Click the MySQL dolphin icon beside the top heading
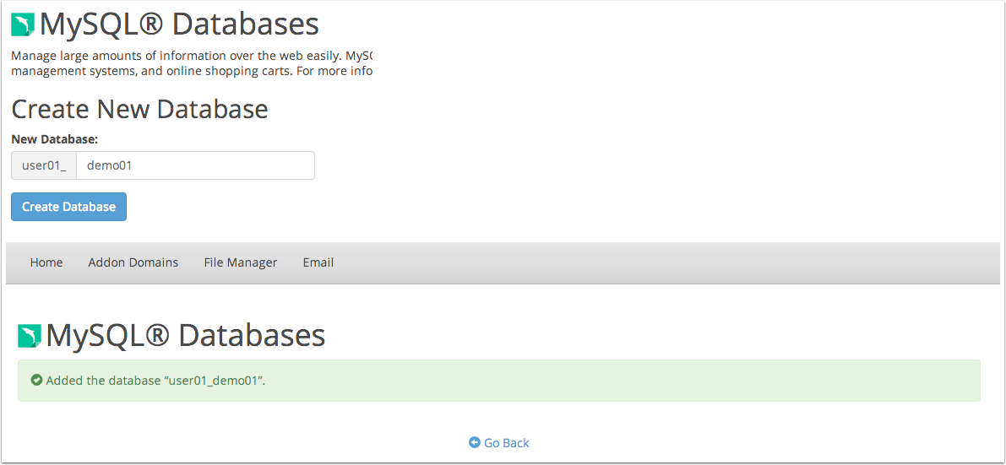This screenshot has height=465, width=1006. point(23,25)
